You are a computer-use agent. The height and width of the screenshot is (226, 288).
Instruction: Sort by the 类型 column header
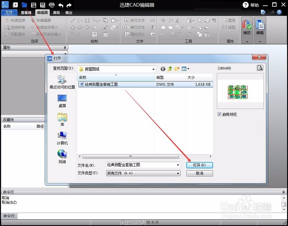[x=170, y=77]
